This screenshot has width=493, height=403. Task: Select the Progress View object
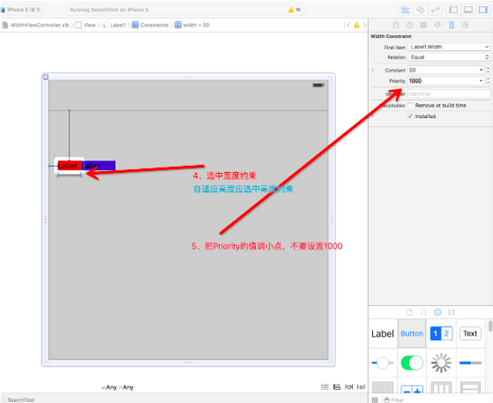(470, 362)
